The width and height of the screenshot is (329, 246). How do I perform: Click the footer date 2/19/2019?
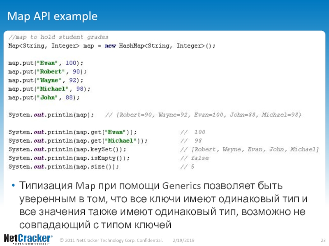pyautogui.click(x=183, y=240)
